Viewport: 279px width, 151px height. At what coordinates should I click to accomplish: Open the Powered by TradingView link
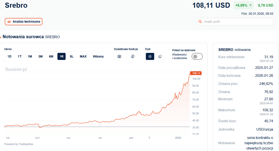(x=19, y=144)
